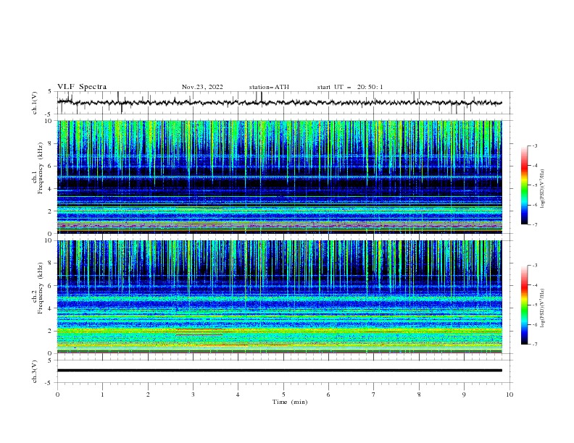Click the "ch.3(V)" vertical axis label
Image resolution: width=574 pixels, height=443 pixels.
[x=35, y=371]
